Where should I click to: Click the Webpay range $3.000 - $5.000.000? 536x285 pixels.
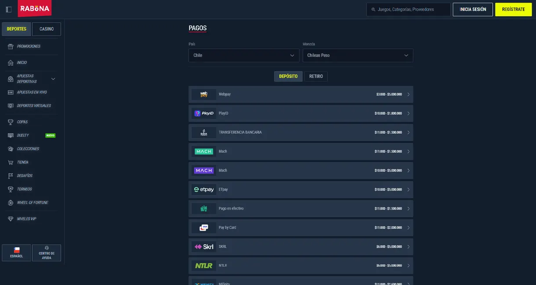(389, 94)
